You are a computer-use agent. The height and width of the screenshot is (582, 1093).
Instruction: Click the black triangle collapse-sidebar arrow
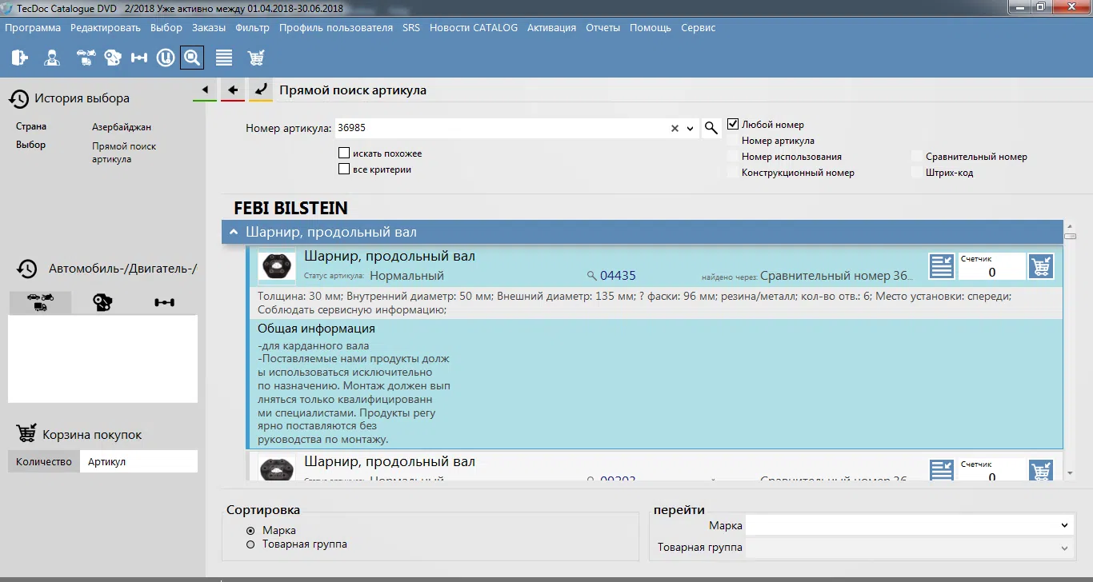[206, 90]
